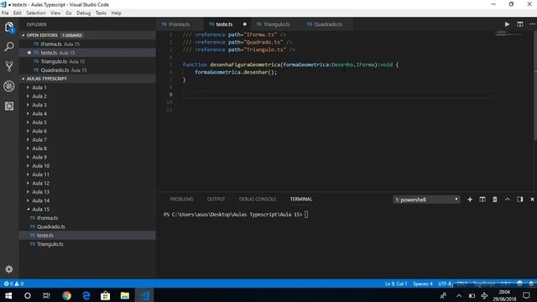Select the powershell terminal dropdown

tap(426, 200)
